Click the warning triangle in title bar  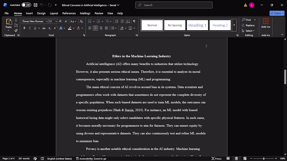click(246, 5)
